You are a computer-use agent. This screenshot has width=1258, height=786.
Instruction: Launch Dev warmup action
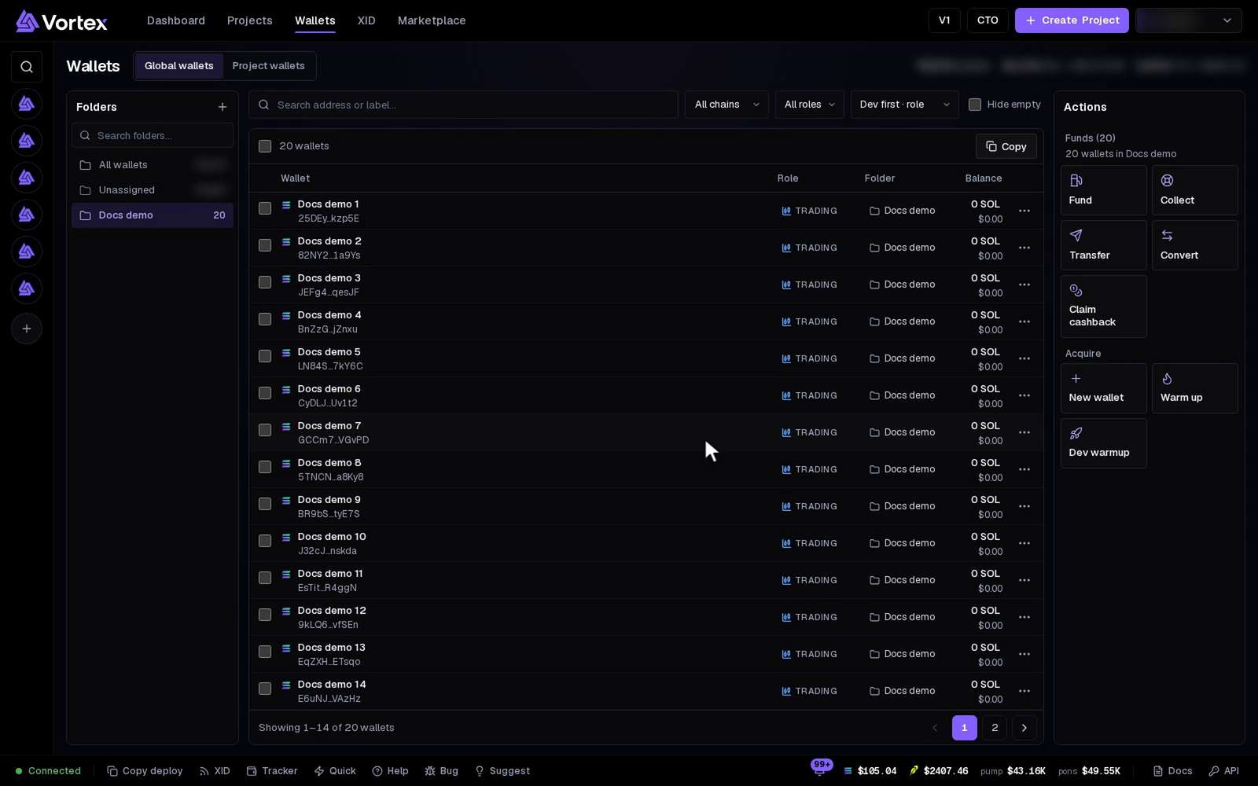(1103, 443)
